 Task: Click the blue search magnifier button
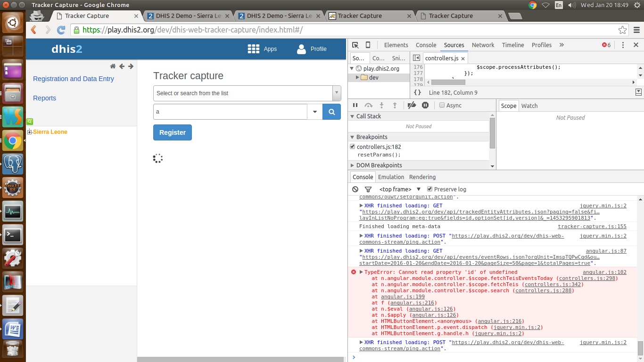(x=331, y=112)
